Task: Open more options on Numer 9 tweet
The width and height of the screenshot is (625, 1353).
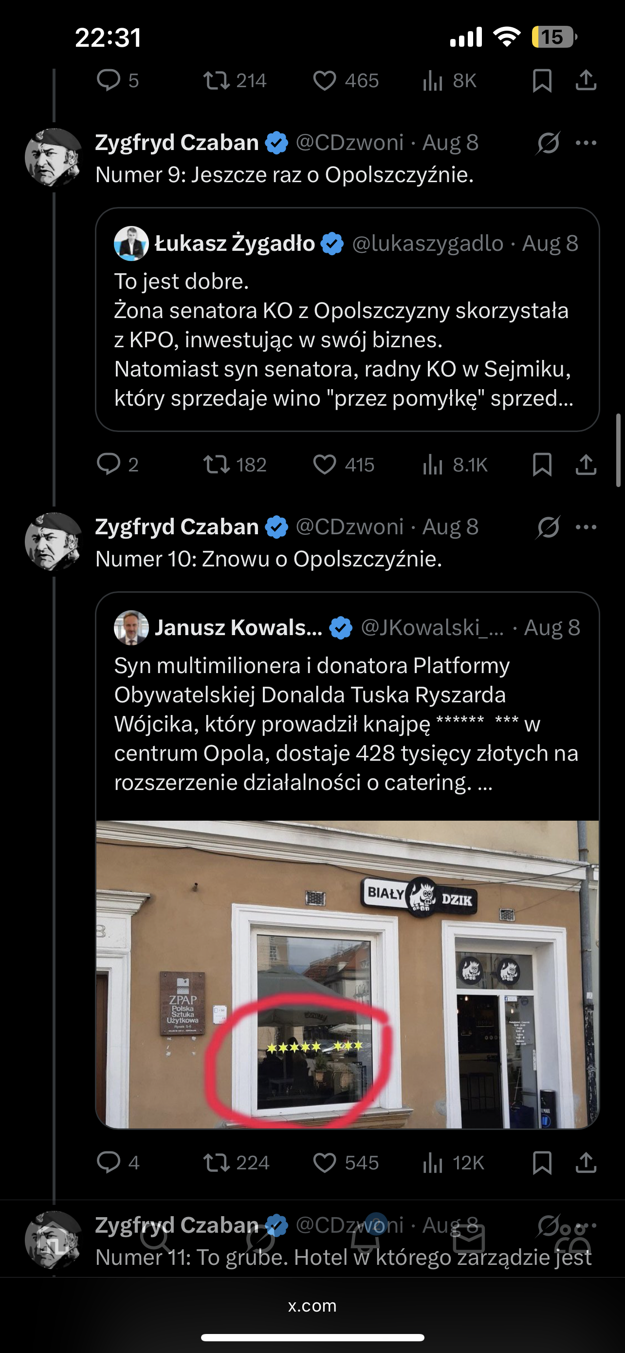Action: pyautogui.click(x=586, y=143)
